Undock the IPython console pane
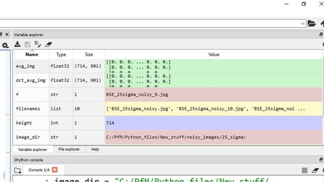 coord(321,160)
